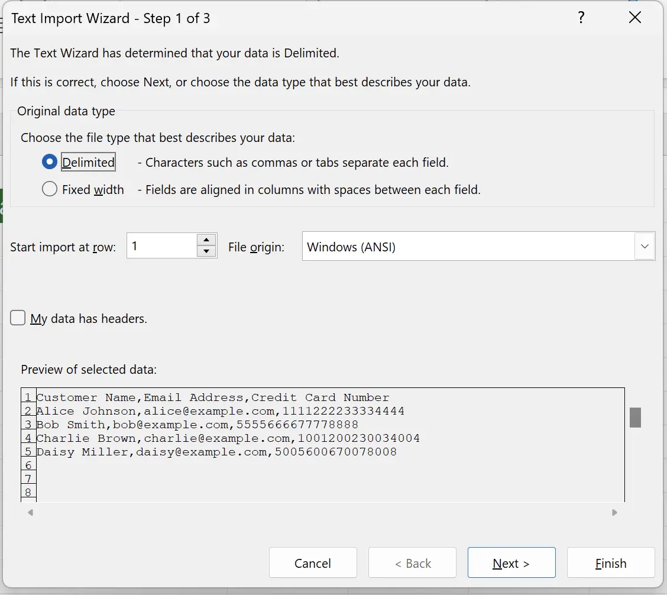
Task: Proceed with the Next button
Action: 511,562
